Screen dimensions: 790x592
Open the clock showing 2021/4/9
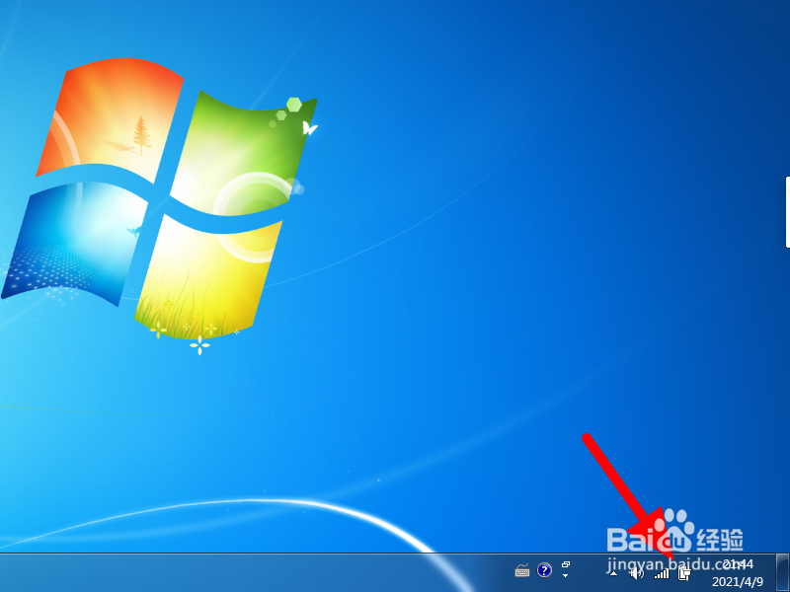pyautogui.click(x=738, y=573)
